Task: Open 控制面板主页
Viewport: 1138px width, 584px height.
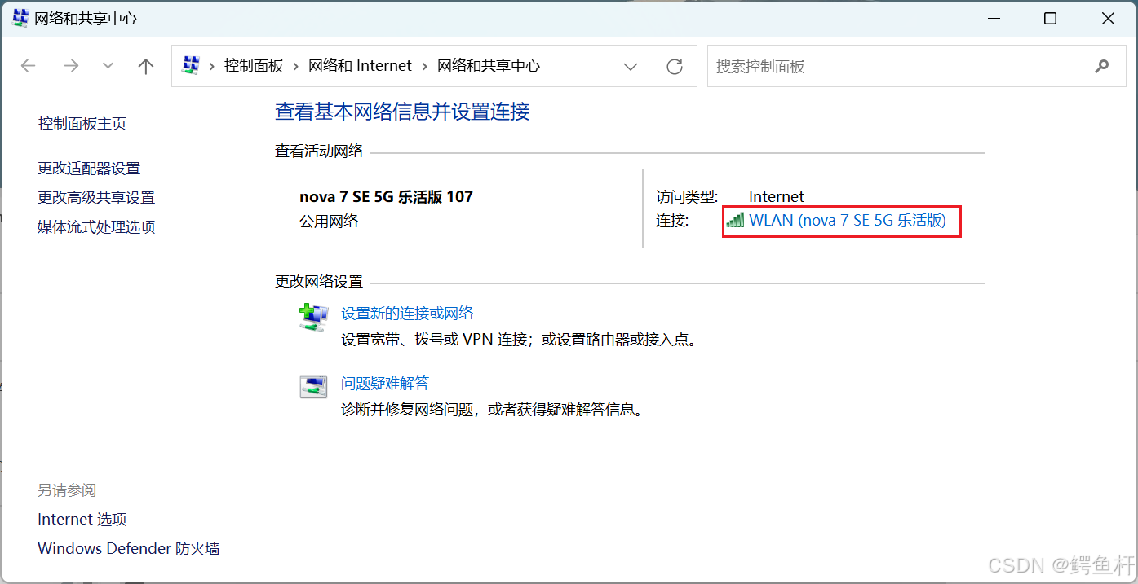Action: 82,124
